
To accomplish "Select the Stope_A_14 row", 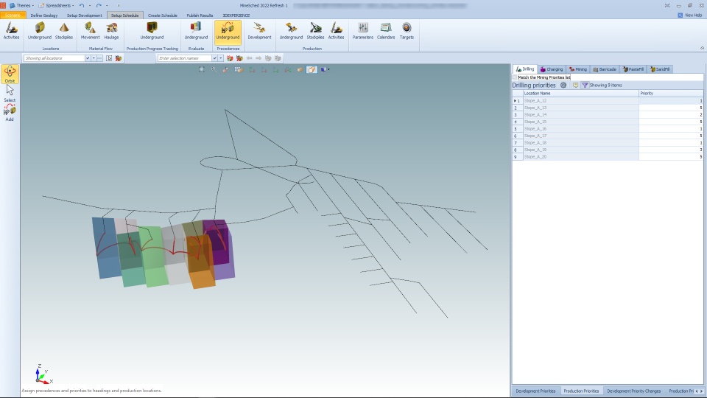I will (x=608, y=115).
